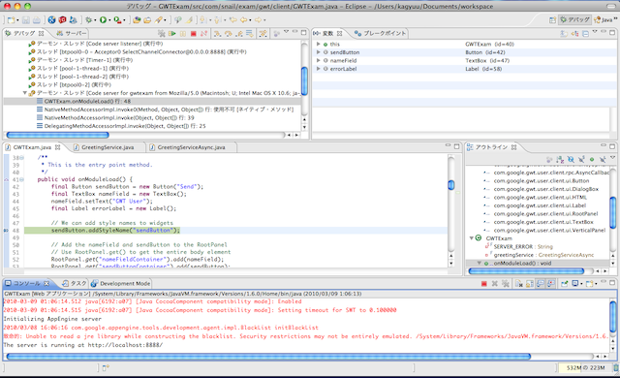The image size is (620, 378).
Task: Toggle Scroll Lock in Console toolbar
Action: (530, 283)
